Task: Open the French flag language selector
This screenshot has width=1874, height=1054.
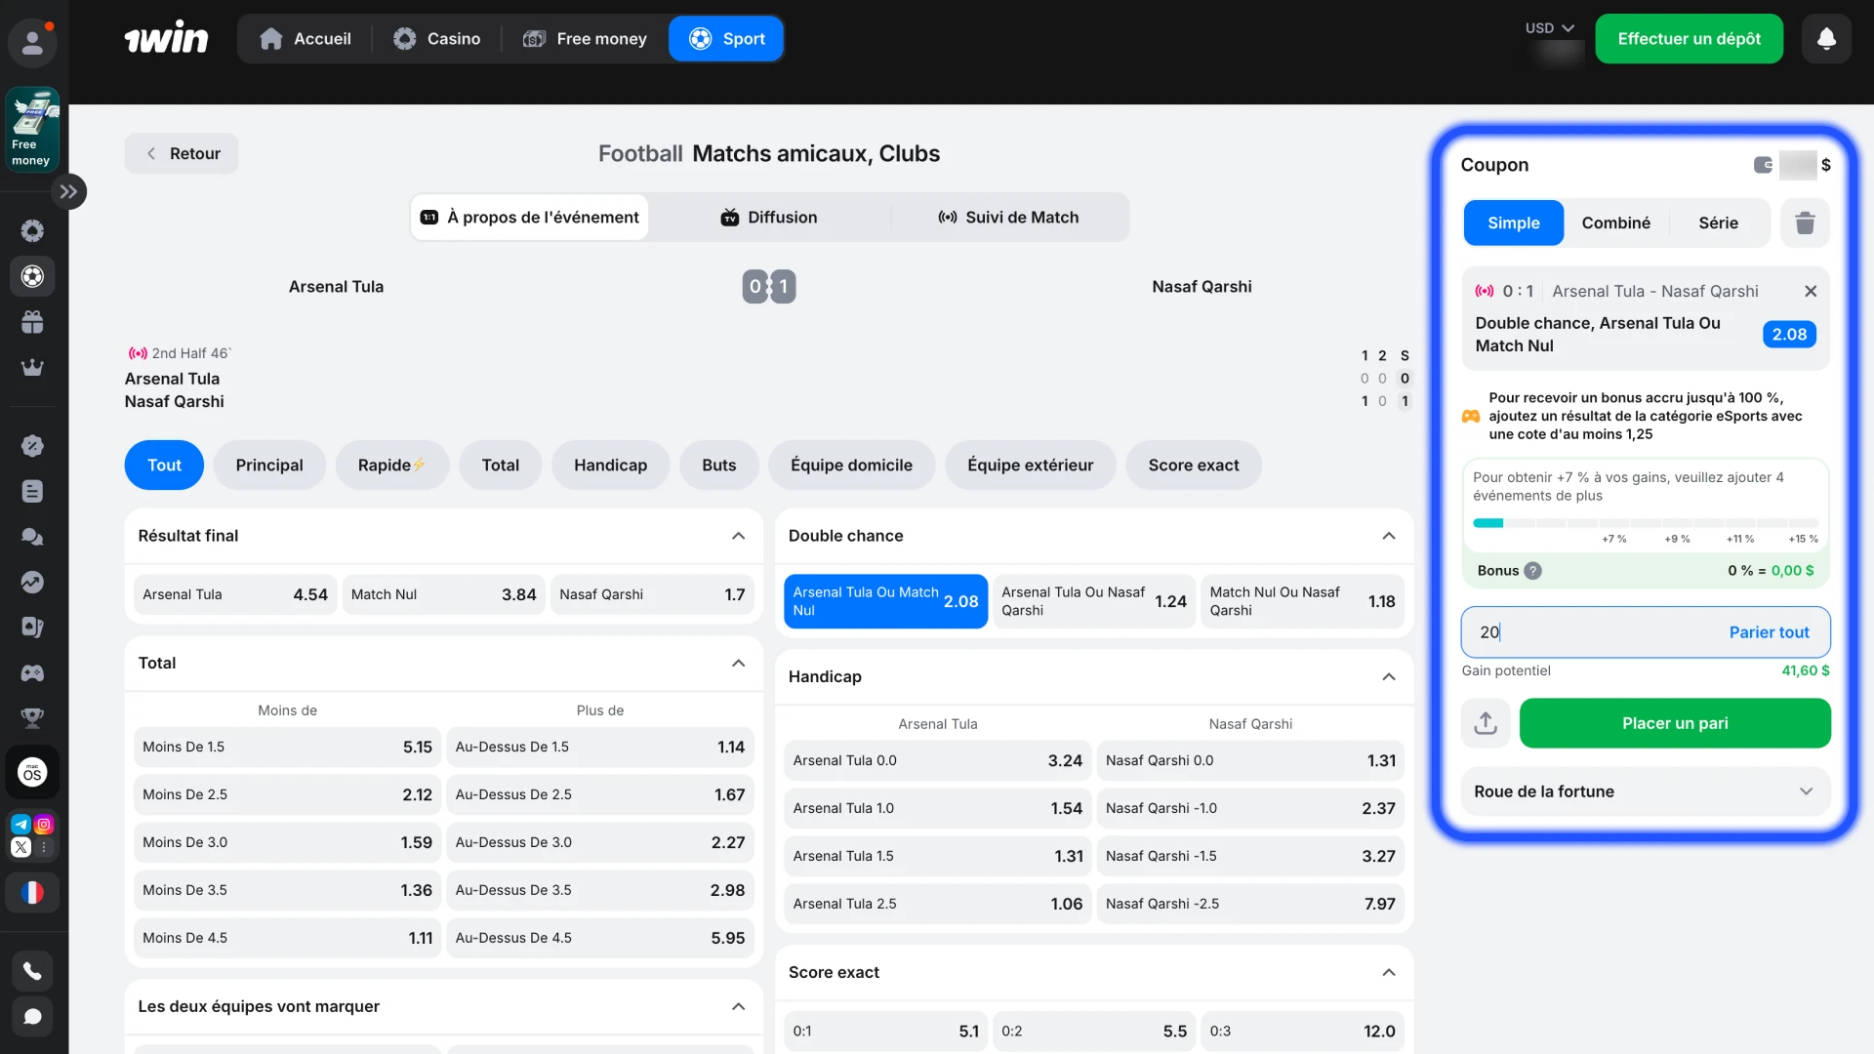Action: [x=32, y=893]
